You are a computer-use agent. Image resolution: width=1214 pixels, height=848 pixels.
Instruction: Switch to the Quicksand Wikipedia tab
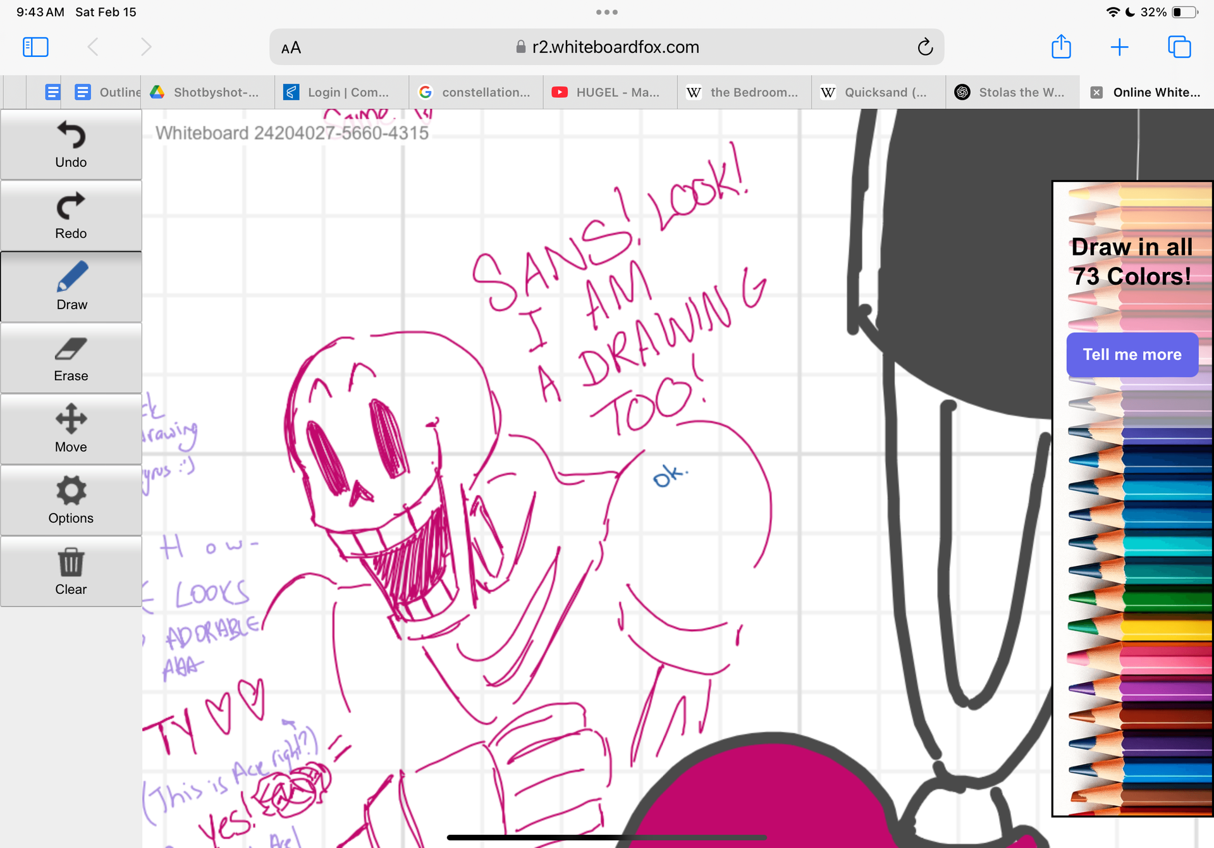(x=878, y=92)
